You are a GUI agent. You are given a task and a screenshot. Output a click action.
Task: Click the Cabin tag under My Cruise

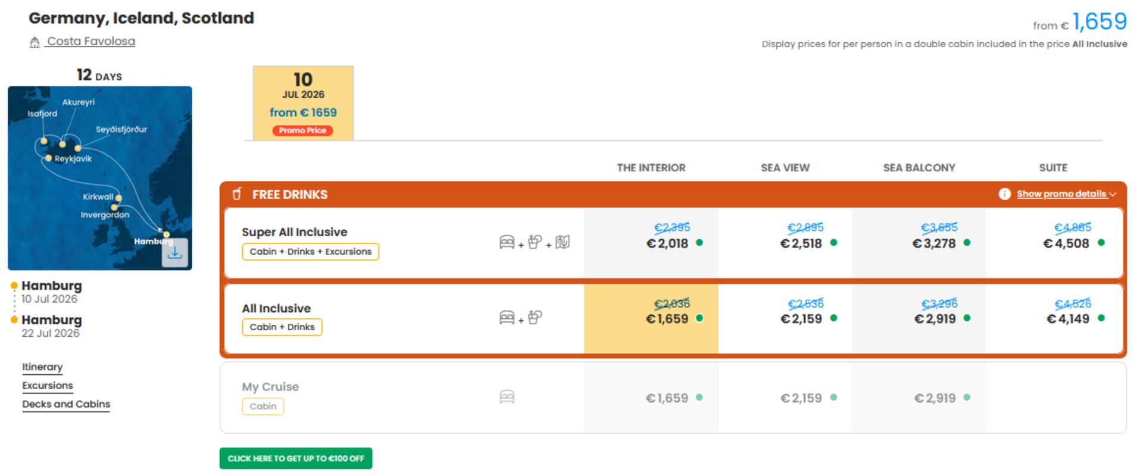(263, 406)
